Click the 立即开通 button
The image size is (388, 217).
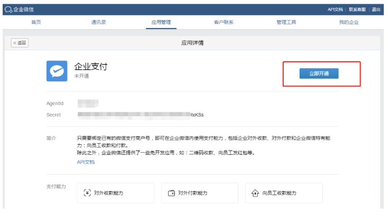click(x=319, y=73)
